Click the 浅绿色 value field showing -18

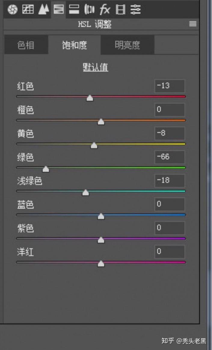(169, 181)
